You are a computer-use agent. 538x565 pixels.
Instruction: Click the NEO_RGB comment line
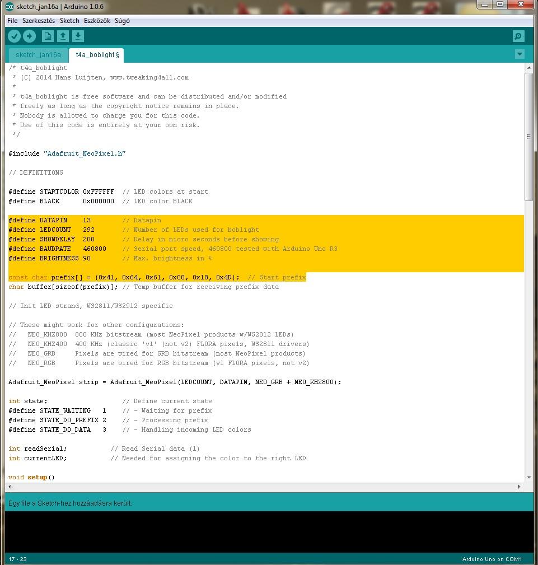coord(159,363)
